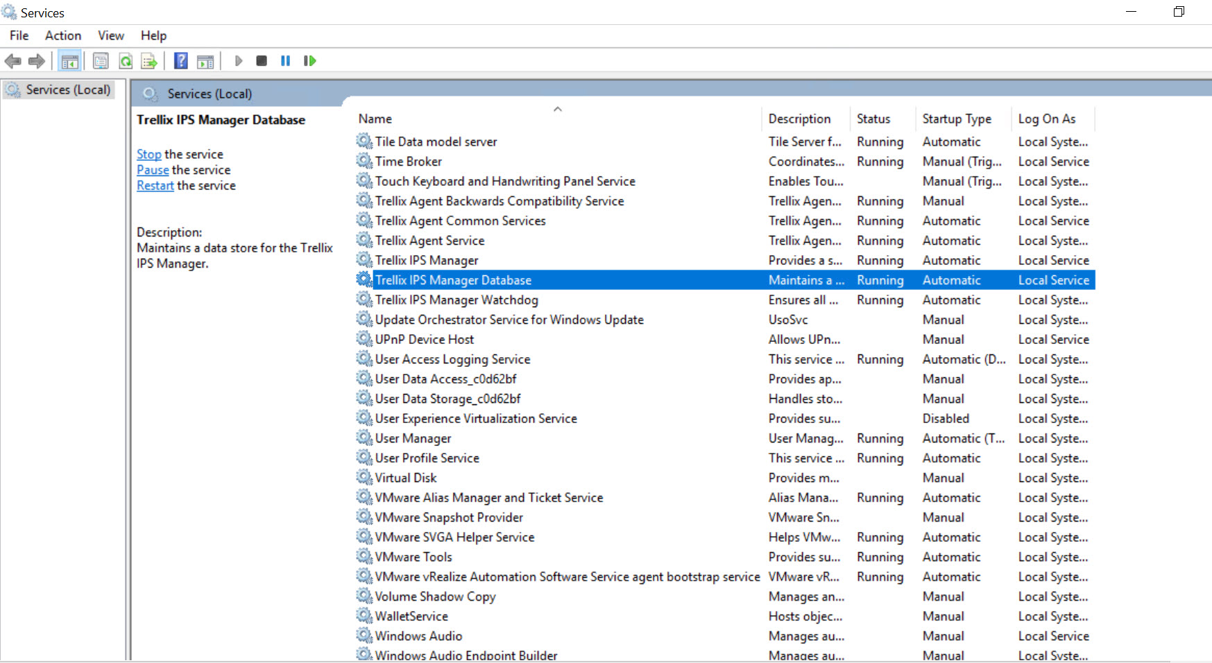Screen dimensions: 1212x663
Task: Click the Pause the service link
Action: click(153, 170)
